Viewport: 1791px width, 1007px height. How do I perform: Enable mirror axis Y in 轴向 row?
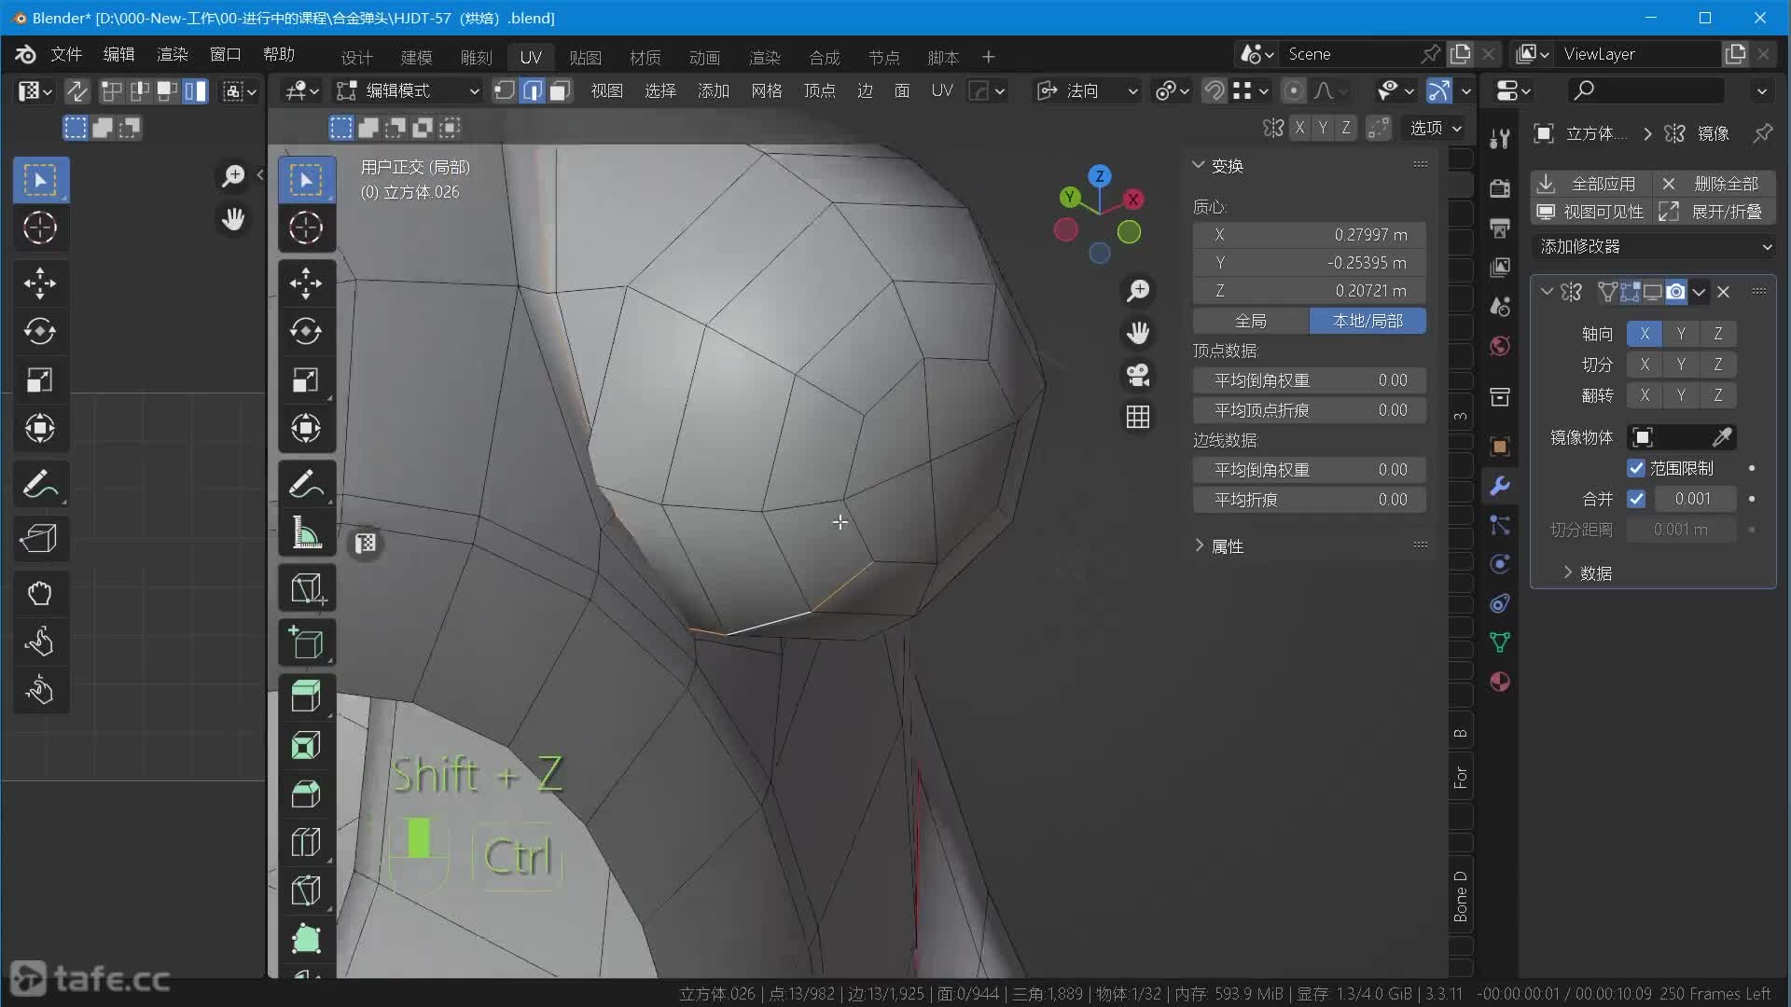pyautogui.click(x=1681, y=334)
